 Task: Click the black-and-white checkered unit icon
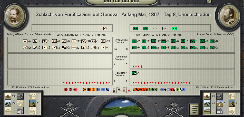coord(64,47)
